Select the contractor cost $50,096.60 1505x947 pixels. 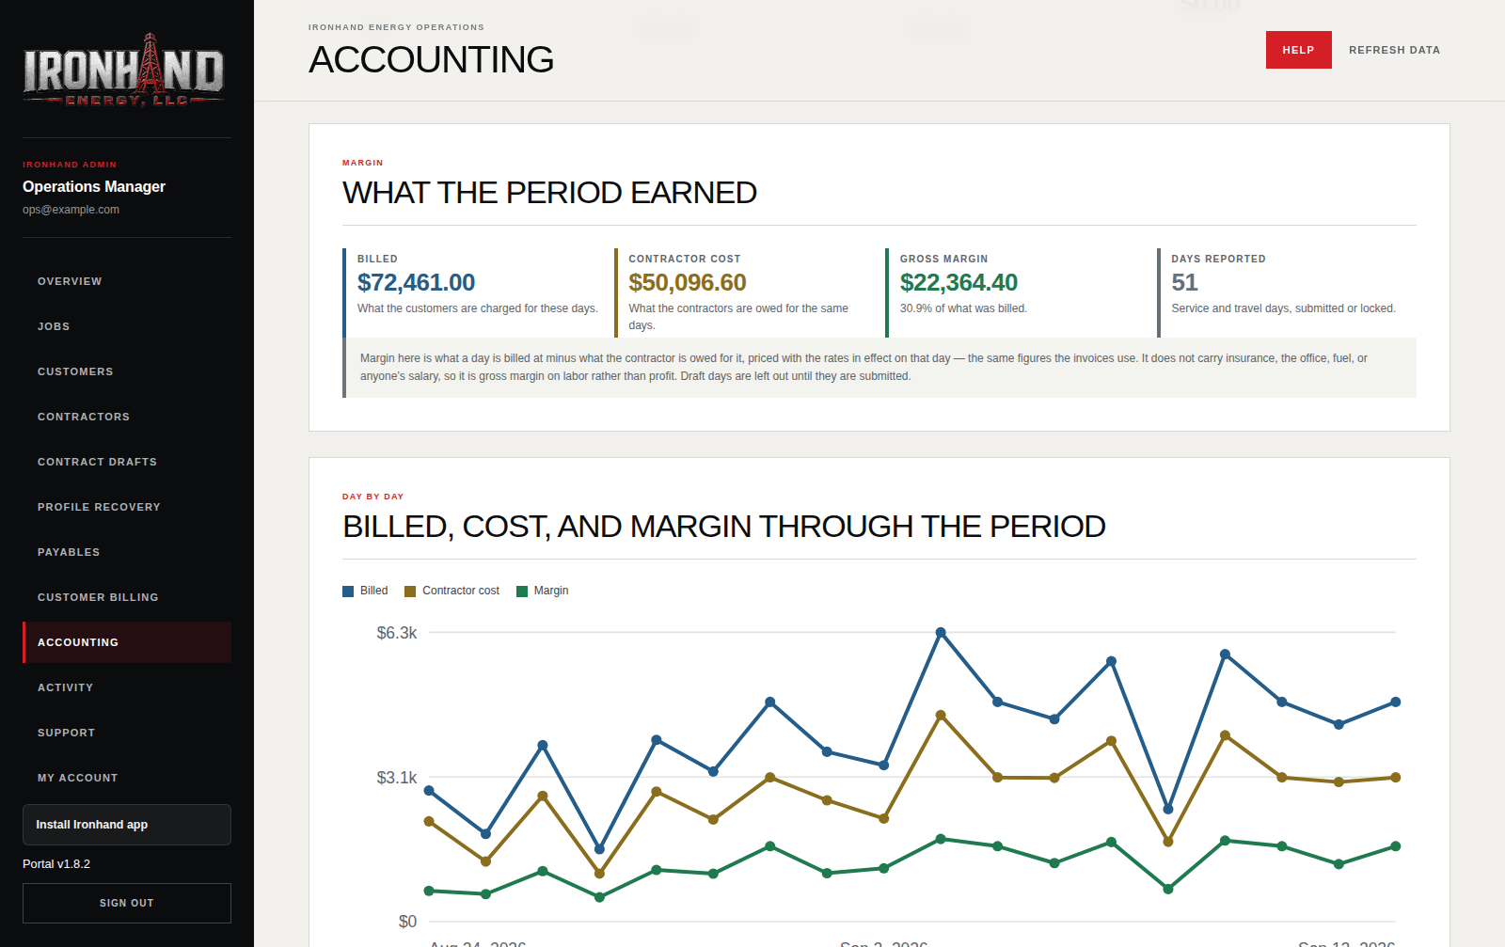(688, 282)
